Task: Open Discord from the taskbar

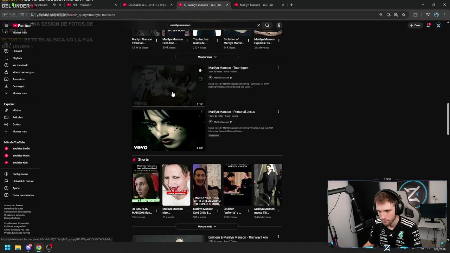Action: (x=28, y=247)
